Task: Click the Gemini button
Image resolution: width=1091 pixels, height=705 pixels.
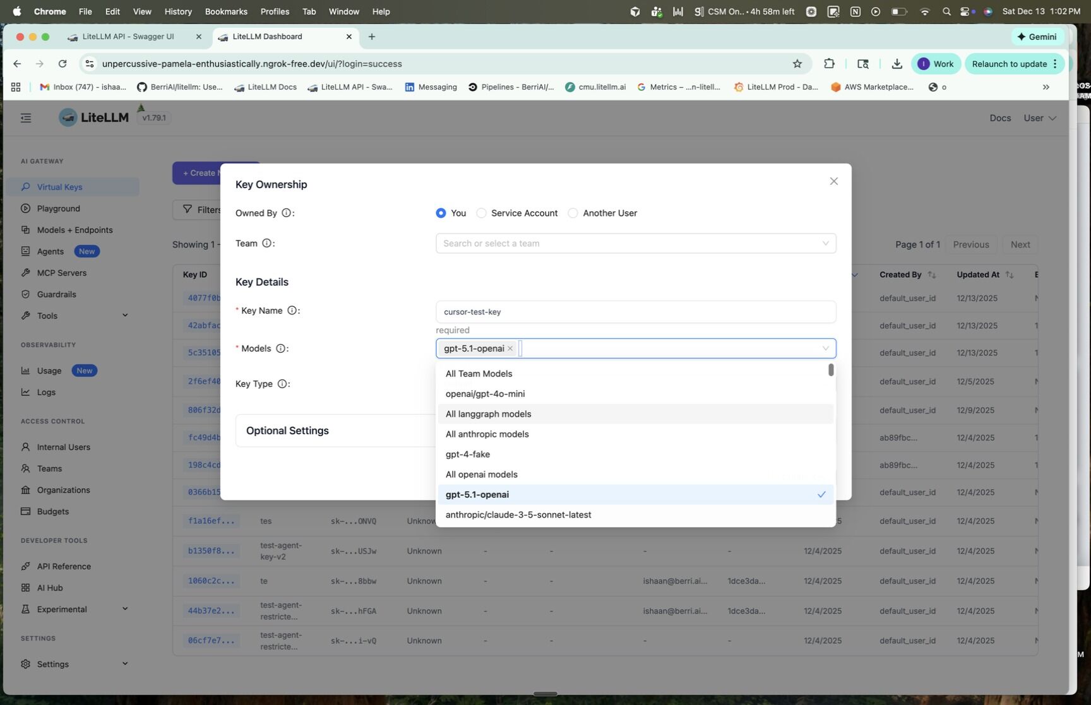Action: [1037, 37]
